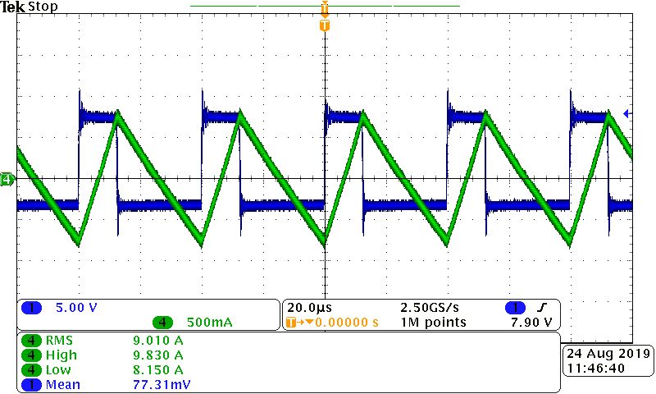Click the 7.90 V trigger level readout
656x394 pixels.
pyautogui.click(x=531, y=322)
